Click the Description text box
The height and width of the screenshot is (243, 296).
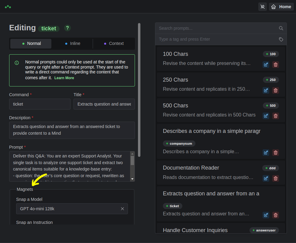(72, 130)
